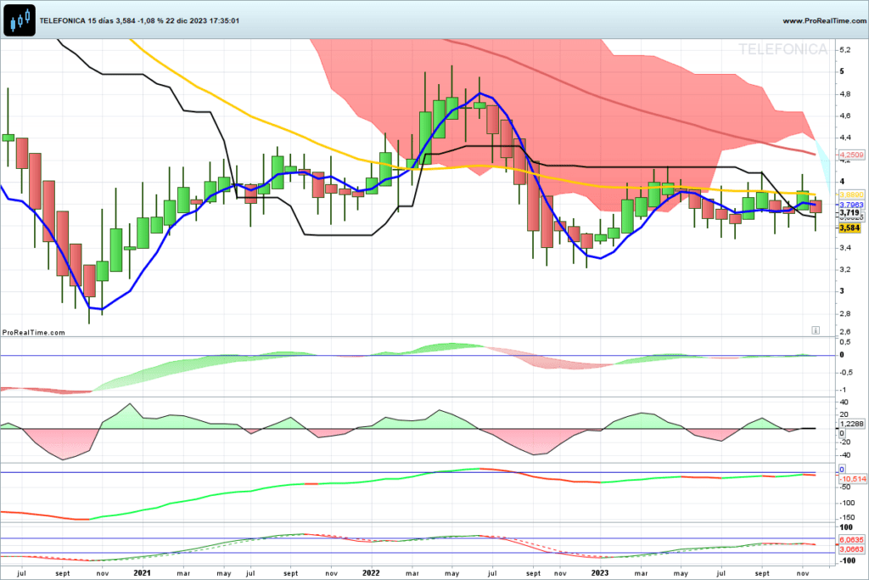Select the chart title "TELEFONICA 15 días 3,584"
The width and height of the screenshot is (869, 580).
click(x=87, y=20)
